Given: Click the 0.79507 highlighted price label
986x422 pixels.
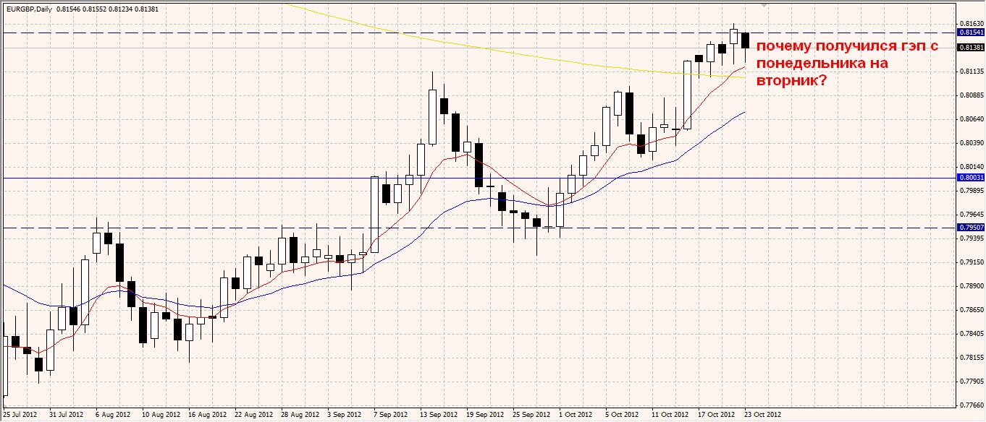Looking at the screenshot, I should click(970, 228).
